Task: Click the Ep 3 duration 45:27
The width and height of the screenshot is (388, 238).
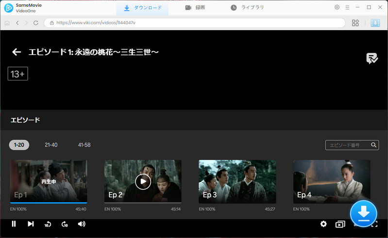Action: tap(270, 209)
